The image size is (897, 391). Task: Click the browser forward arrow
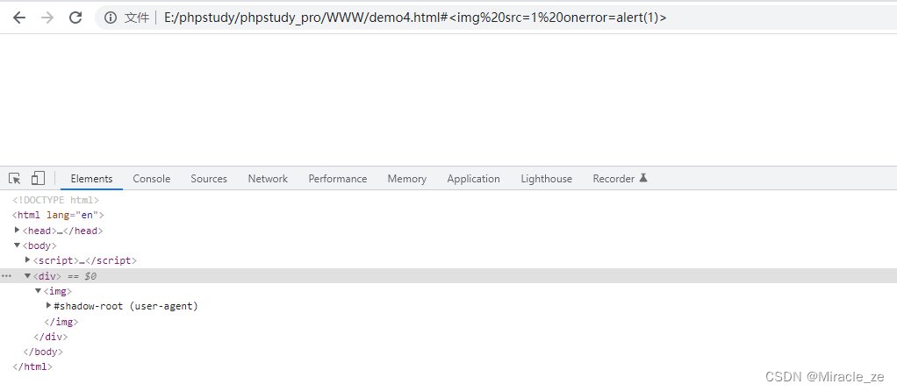coord(47,18)
